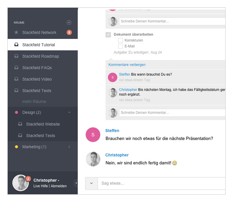Click the inbox icon of Stackfield Roadmap
Image resolution: width=233 pixels, height=202 pixels.
16,56
